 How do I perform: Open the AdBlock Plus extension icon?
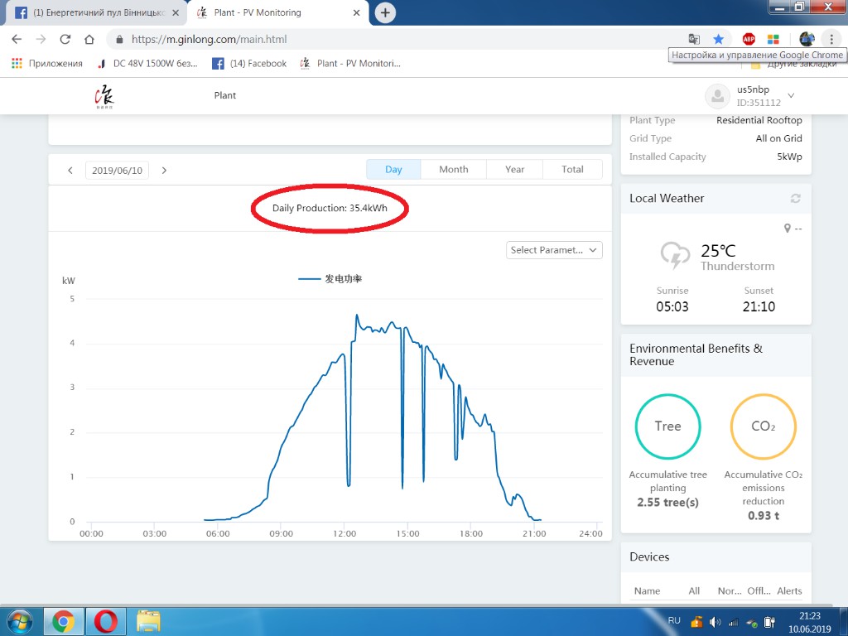[x=749, y=39]
